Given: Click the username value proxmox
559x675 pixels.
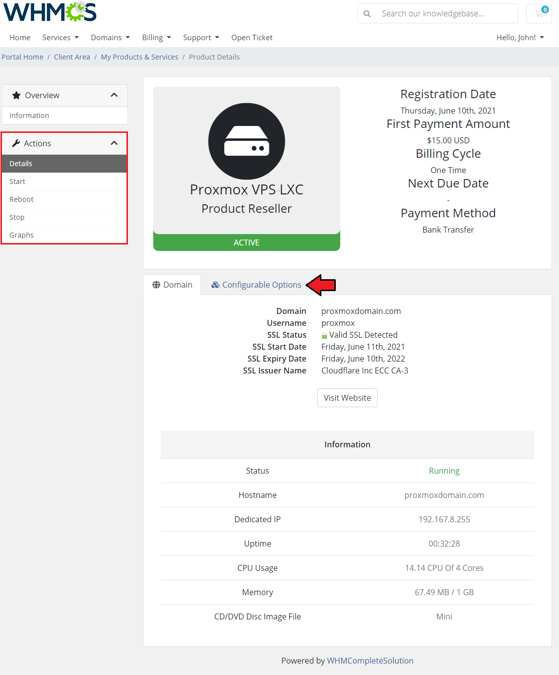Looking at the screenshot, I should pos(338,323).
